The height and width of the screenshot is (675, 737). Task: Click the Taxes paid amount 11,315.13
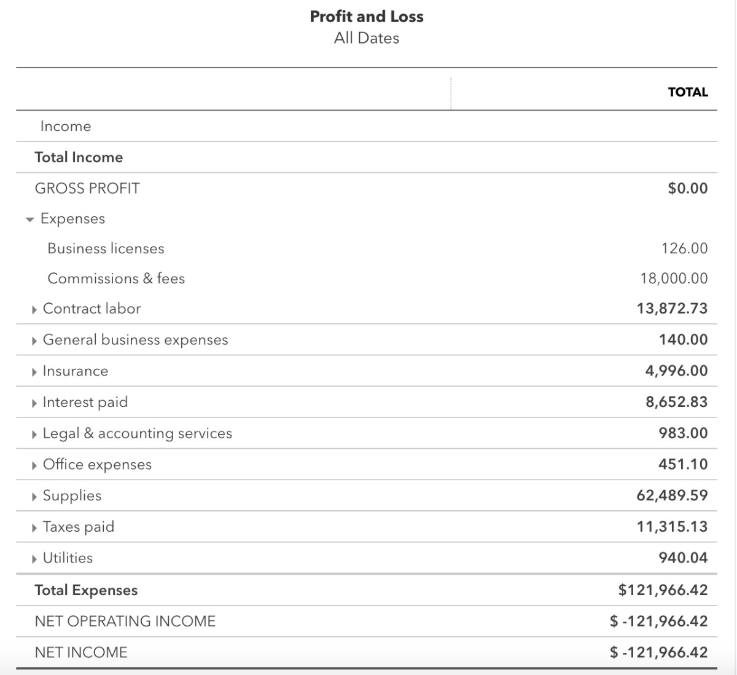pyautogui.click(x=672, y=527)
